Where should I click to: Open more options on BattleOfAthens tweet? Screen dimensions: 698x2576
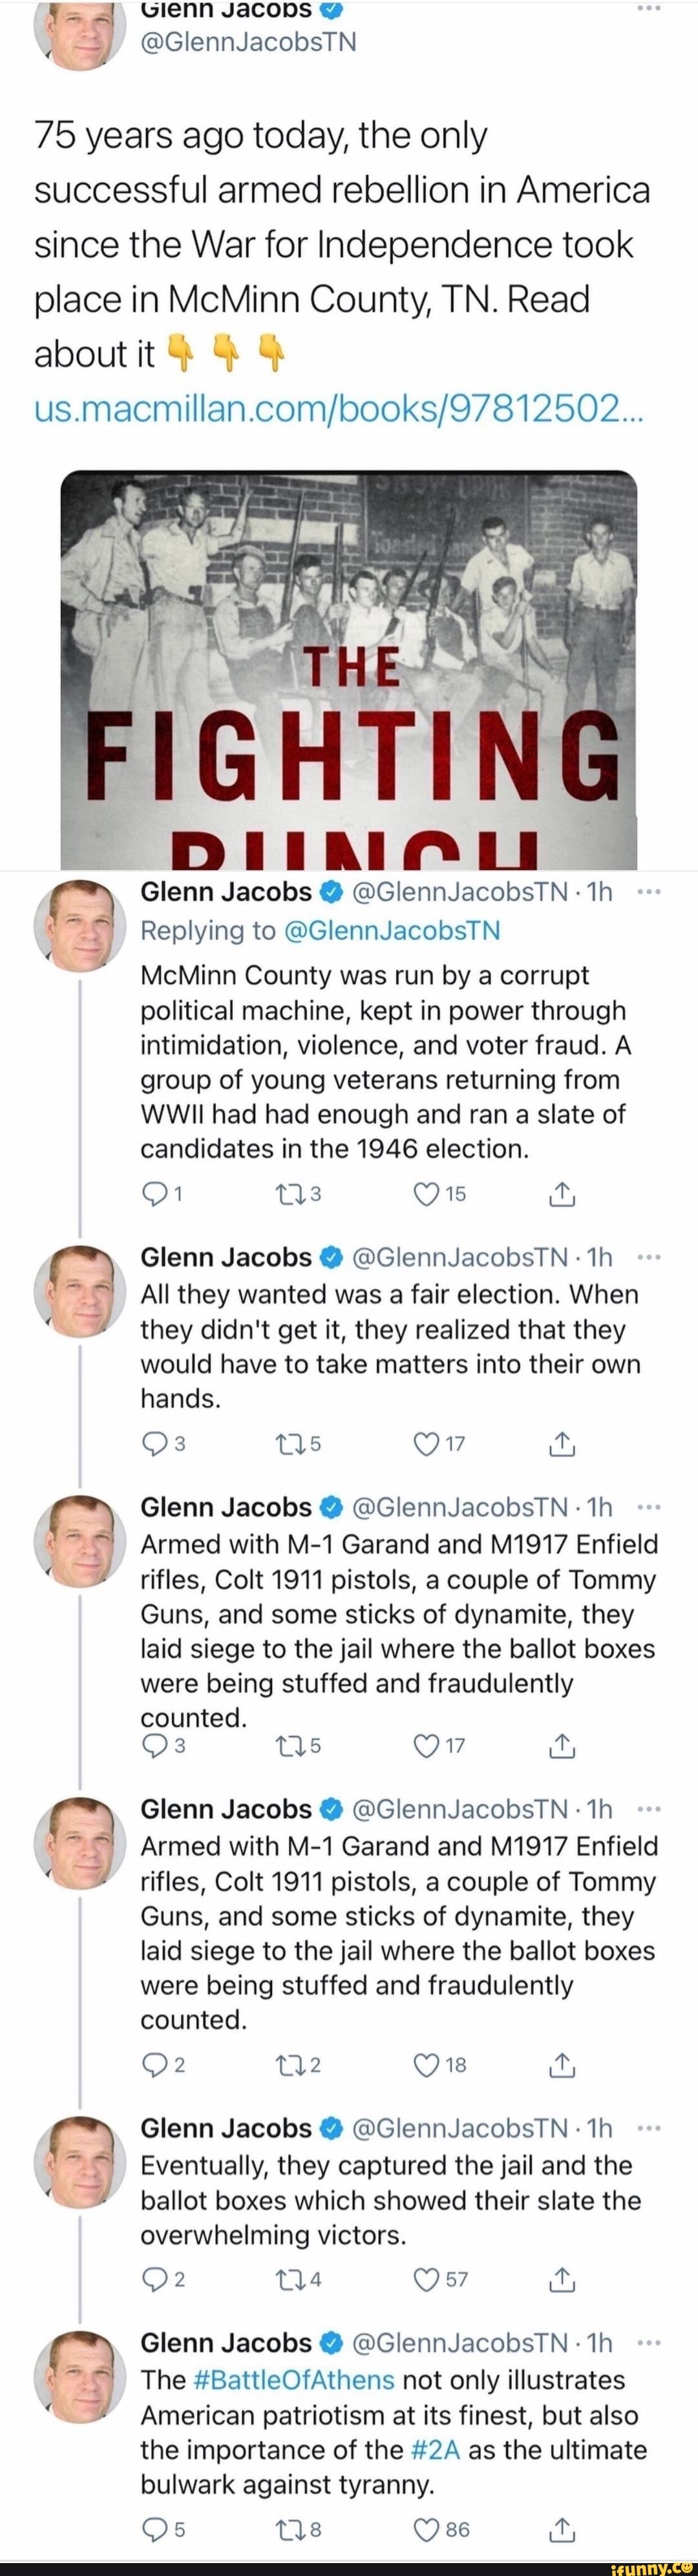649,2343
